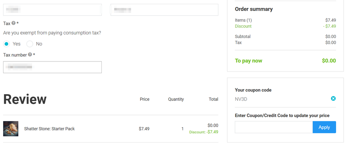
Task: Focus the Tax number input field
Action: click(52, 67)
